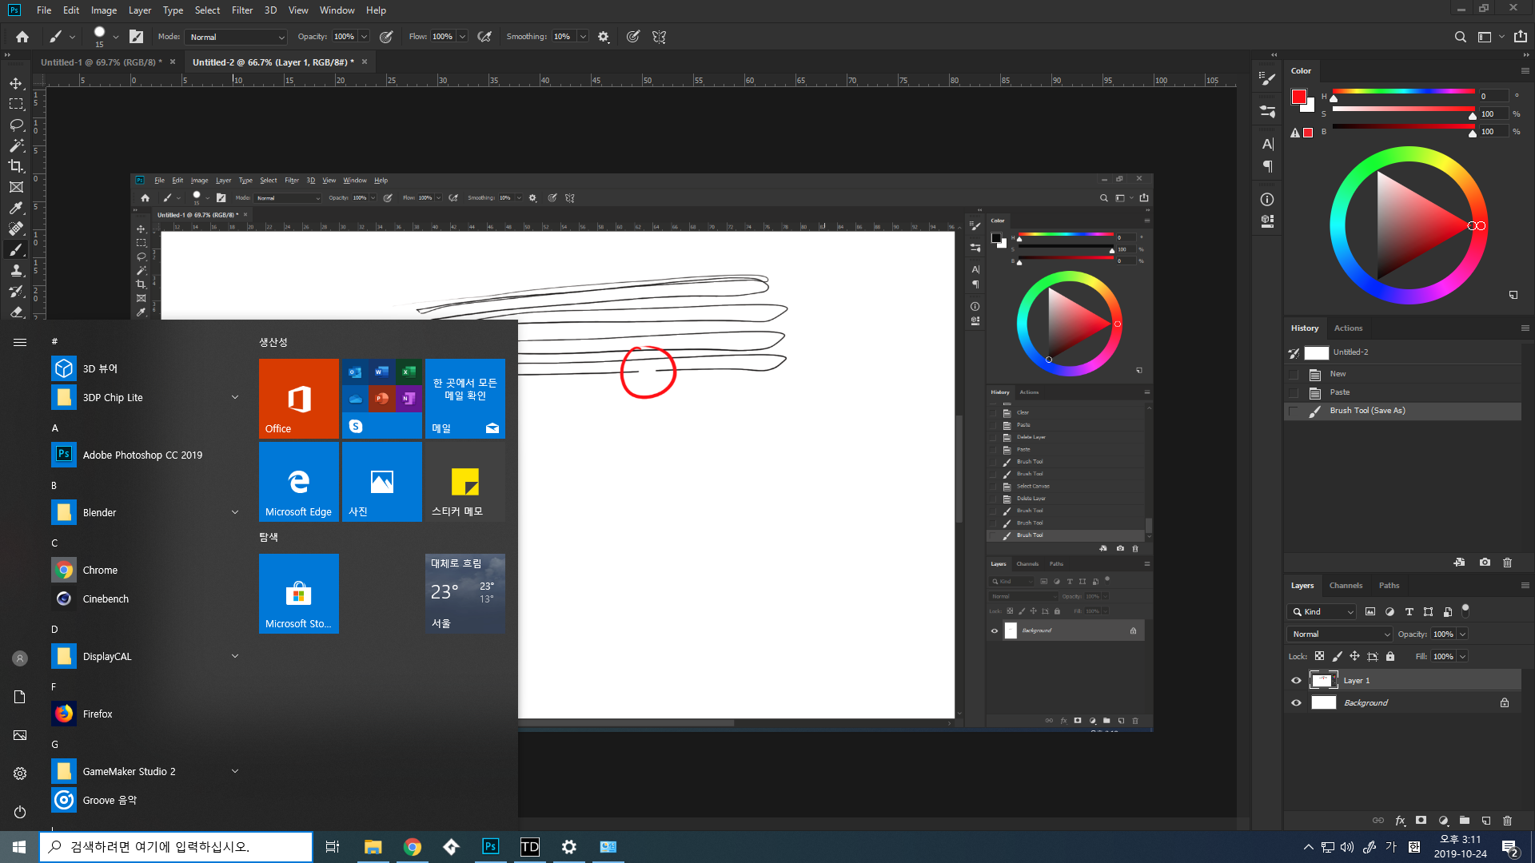This screenshot has width=1535, height=863.
Task: Hide the Background layer eye
Action: click(1296, 703)
